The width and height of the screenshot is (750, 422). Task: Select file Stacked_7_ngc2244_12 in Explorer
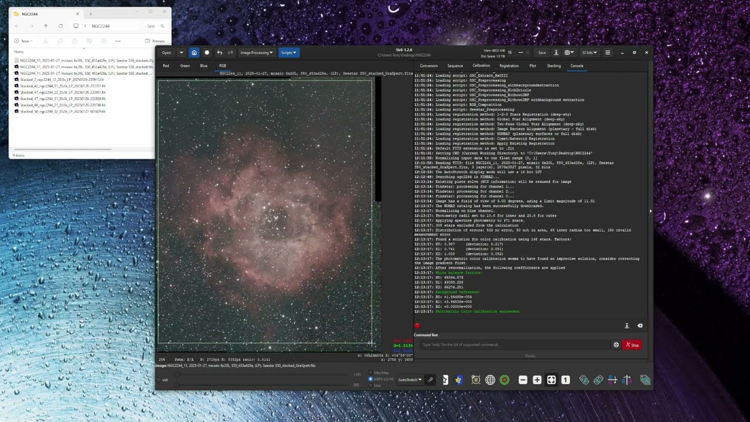pos(59,79)
